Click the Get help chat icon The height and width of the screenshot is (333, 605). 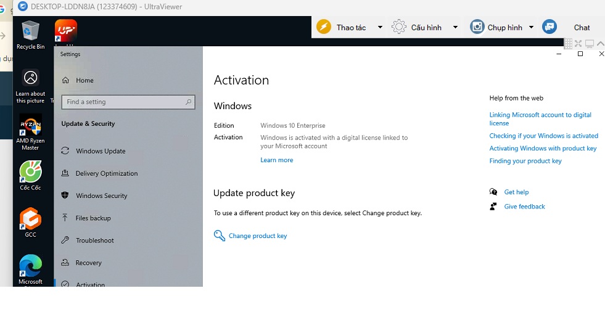coord(493,192)
